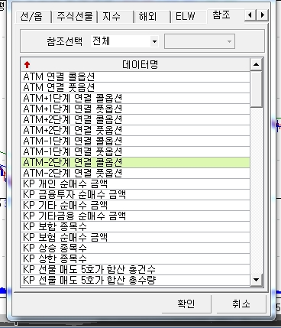
Task: Click the list scrollbar down arrow
Action: coord(256,280)
